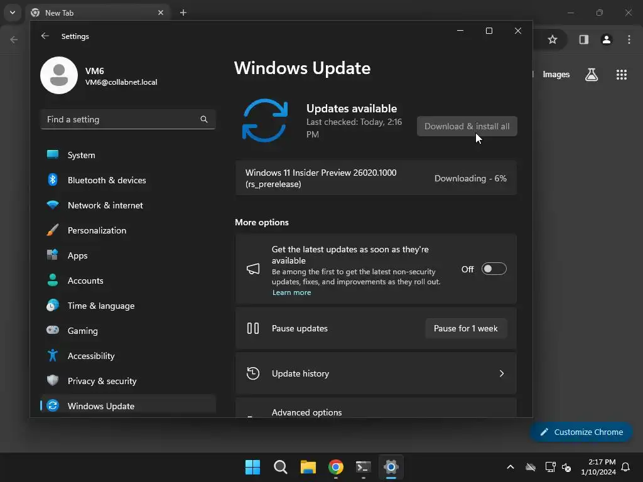Select Windows Update in sidebar
The image size is (643, 482).
(128, 406)
